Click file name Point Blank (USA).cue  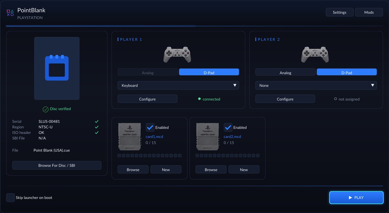(x=52, y=150)
